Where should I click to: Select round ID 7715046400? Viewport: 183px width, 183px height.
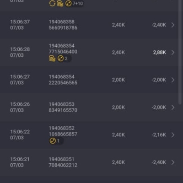pyautogui.click(x=63, y=52)
